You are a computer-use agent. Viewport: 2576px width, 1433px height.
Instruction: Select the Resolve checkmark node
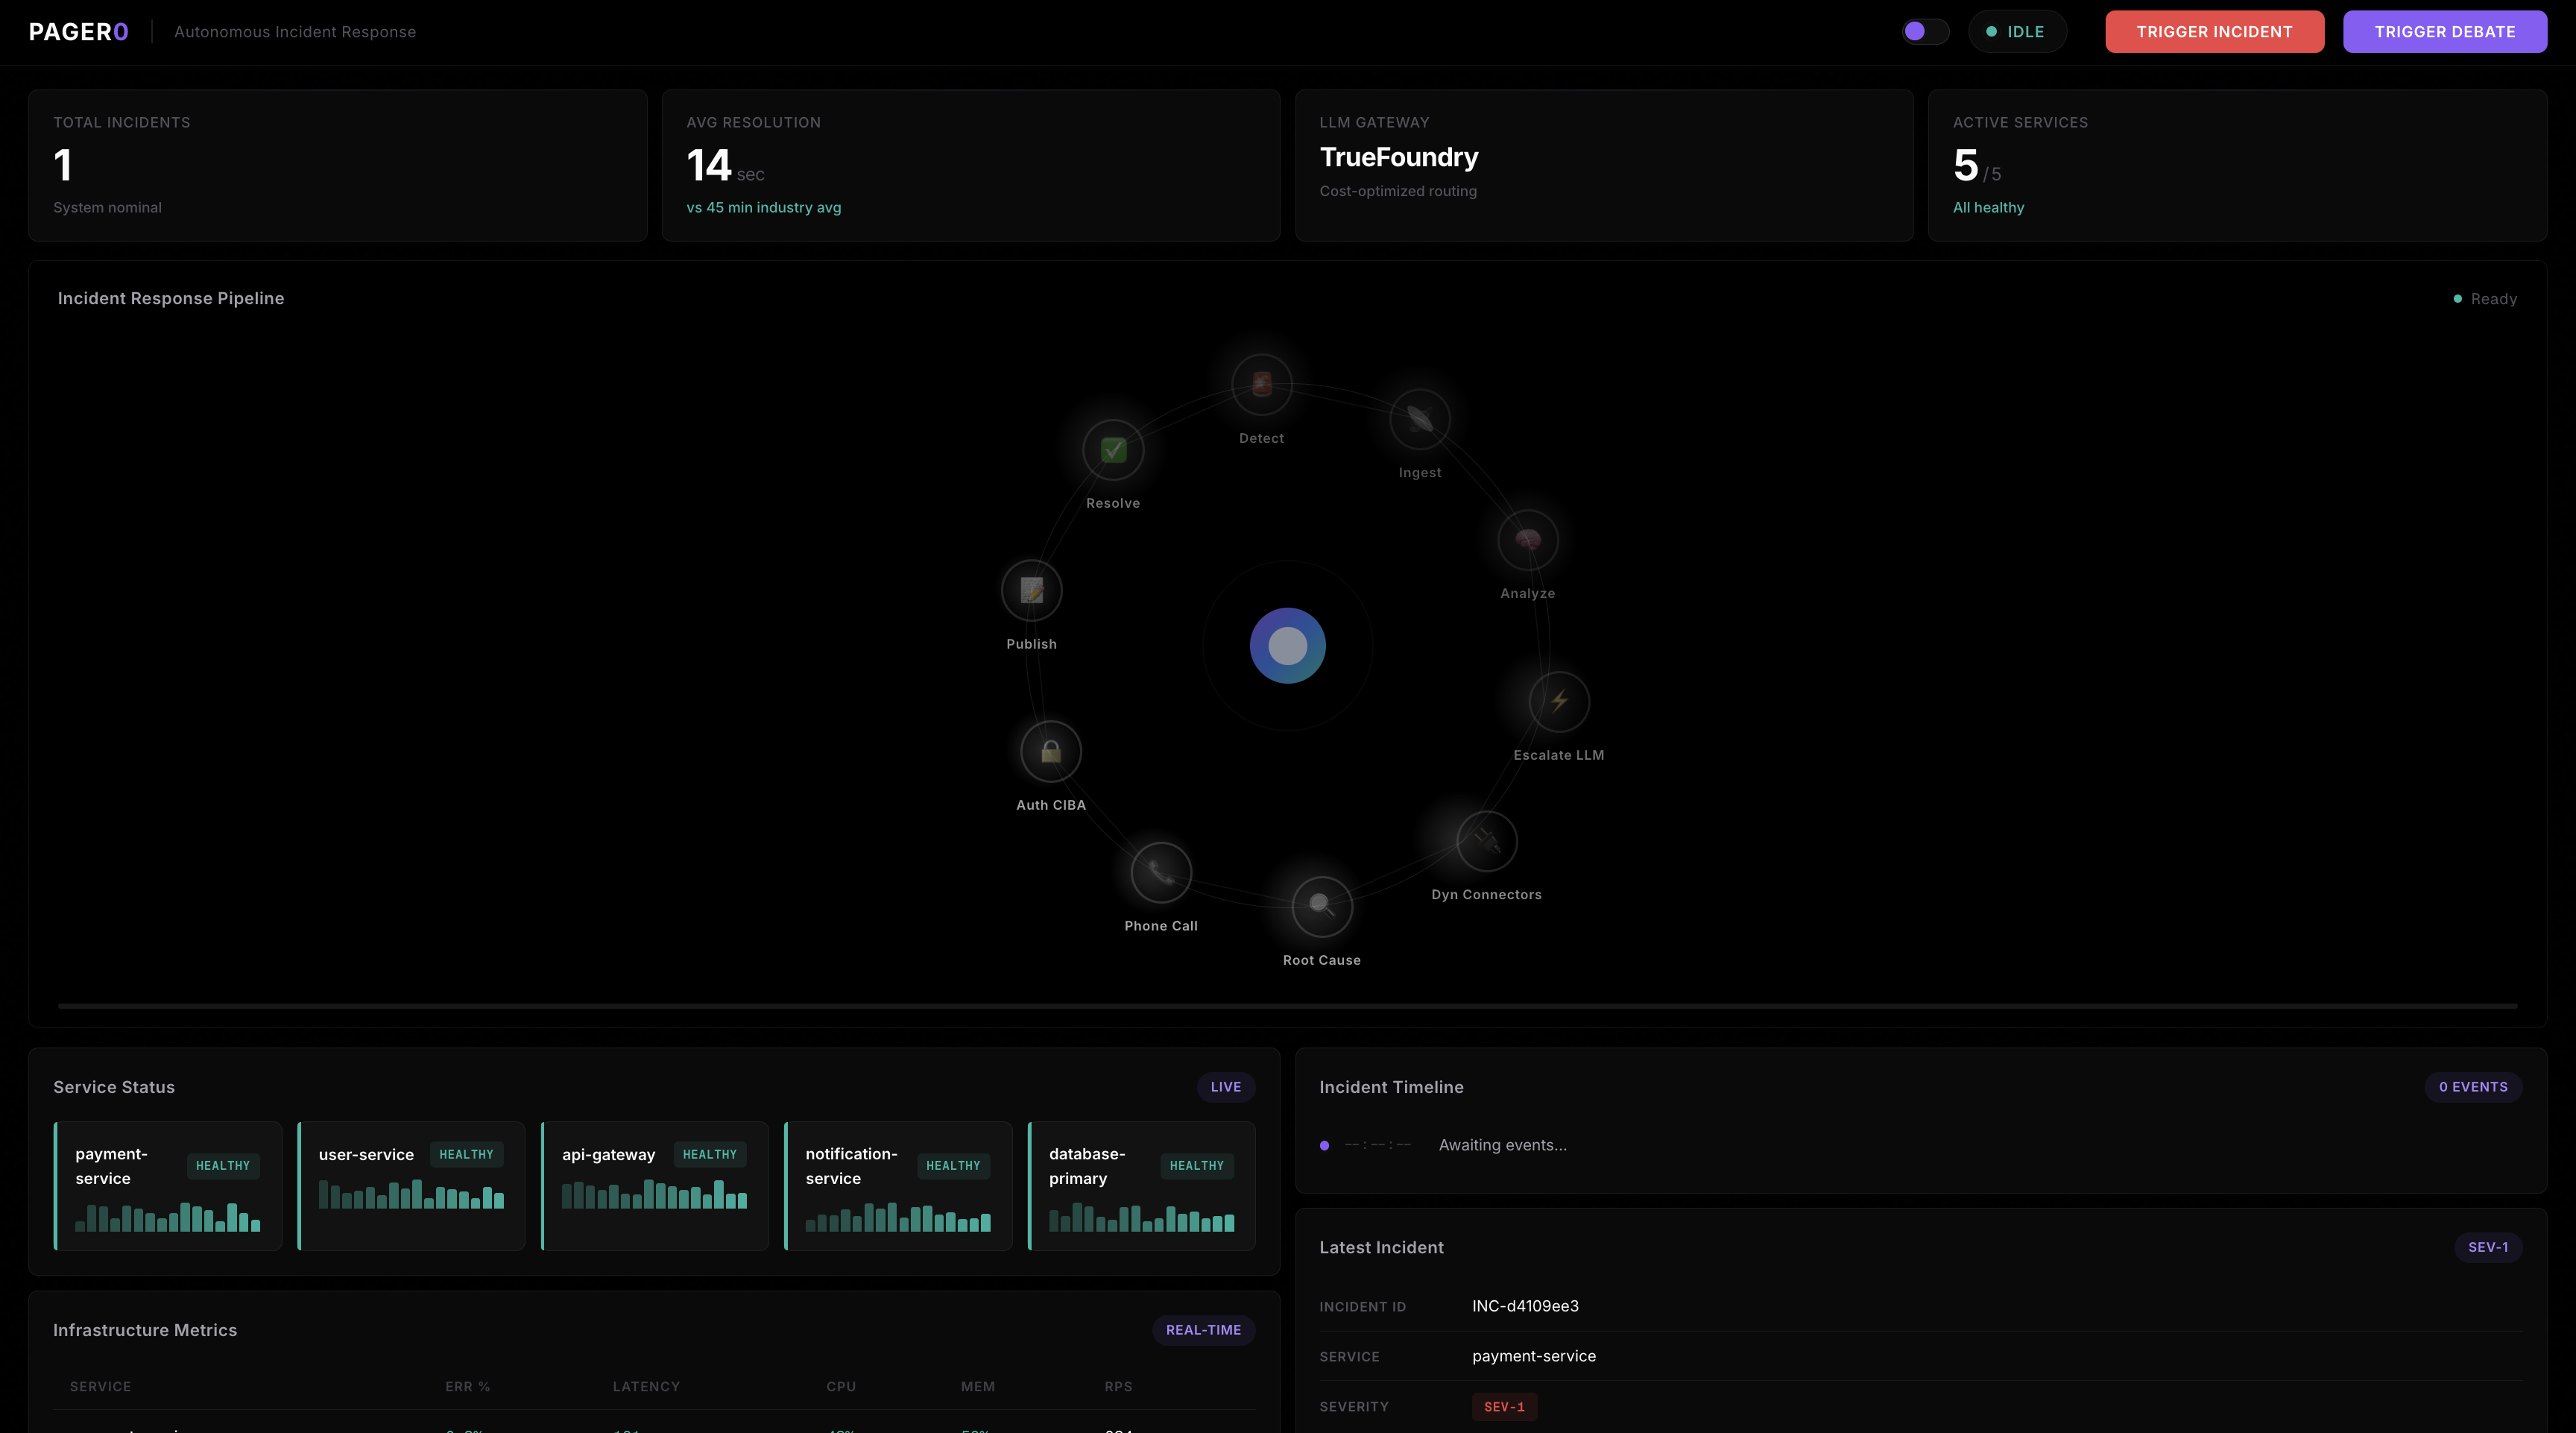point(1112,450)
